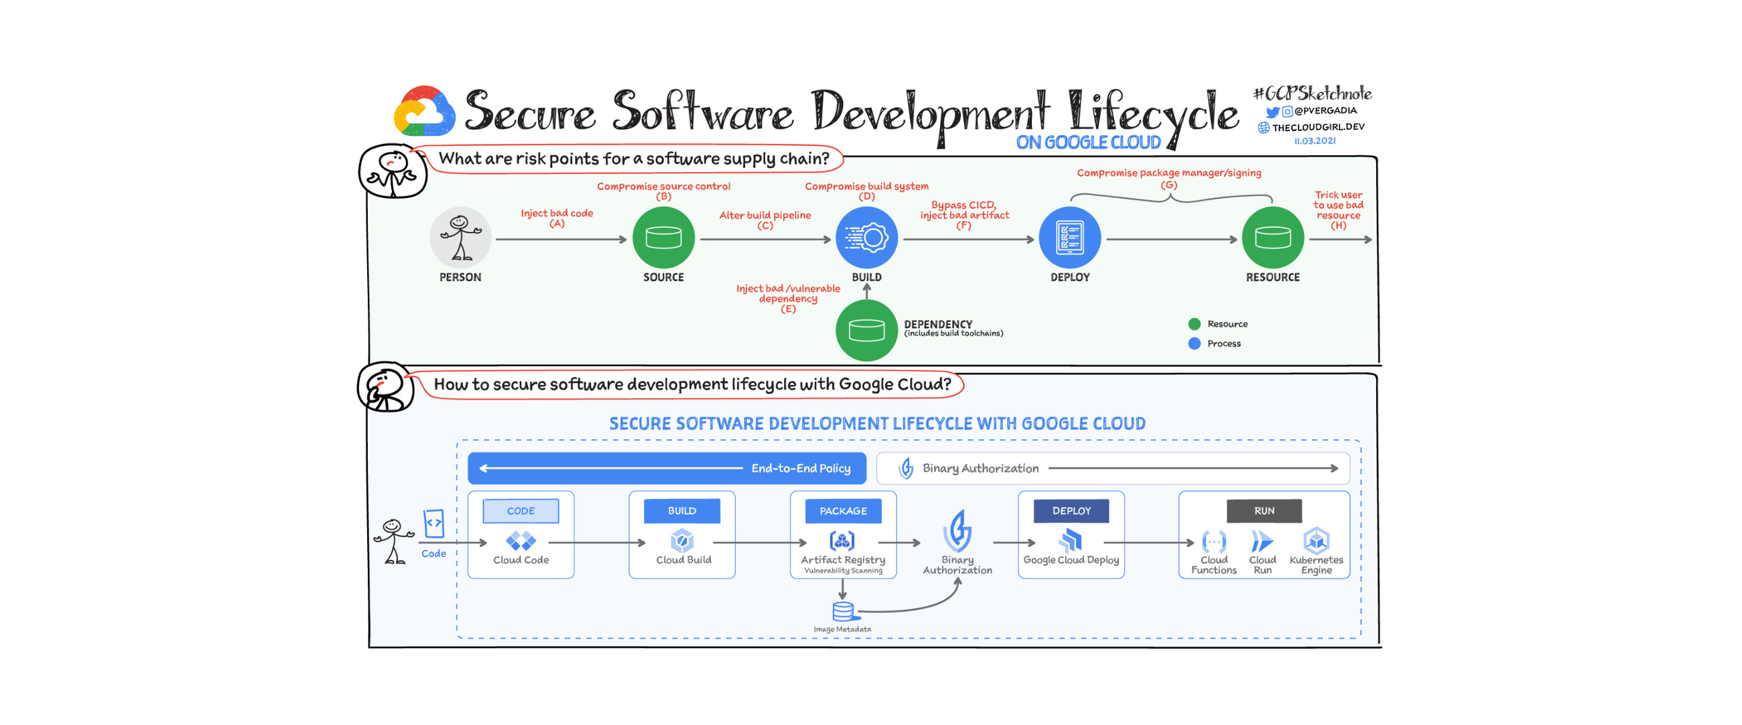The width and height of the screenshot is (1742, 725).
Task: Click the Cloud Build hexagon icon
Action: [x=681, y=540]
